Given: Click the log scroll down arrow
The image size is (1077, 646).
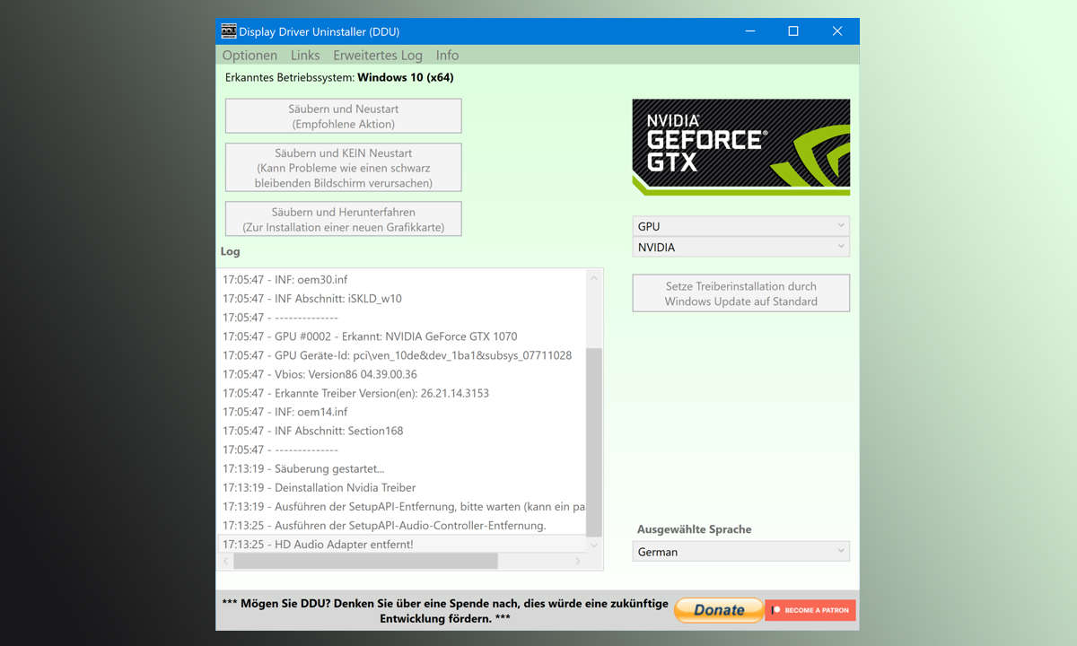Looking at the screenshot, I should click(593, 544).
